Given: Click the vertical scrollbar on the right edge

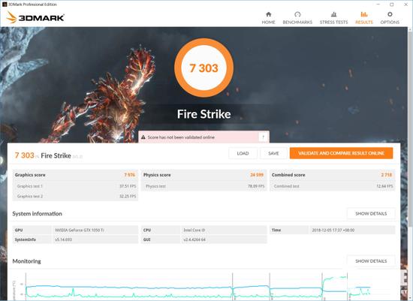Looking at the screenshot, I should (410, 126).
